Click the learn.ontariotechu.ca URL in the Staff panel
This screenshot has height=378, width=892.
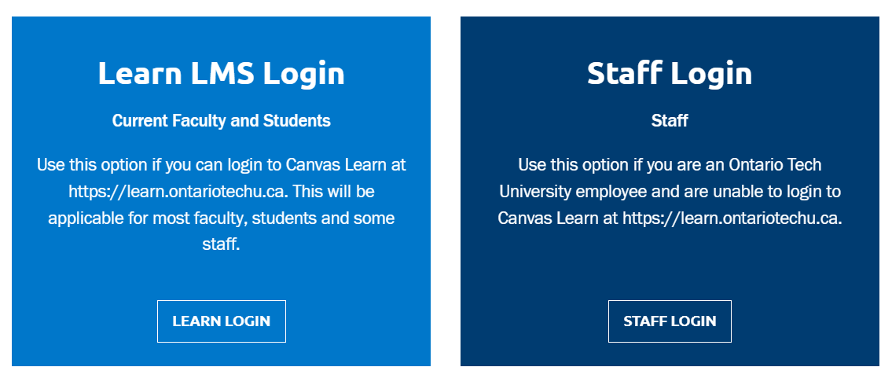tap(732, 218)
